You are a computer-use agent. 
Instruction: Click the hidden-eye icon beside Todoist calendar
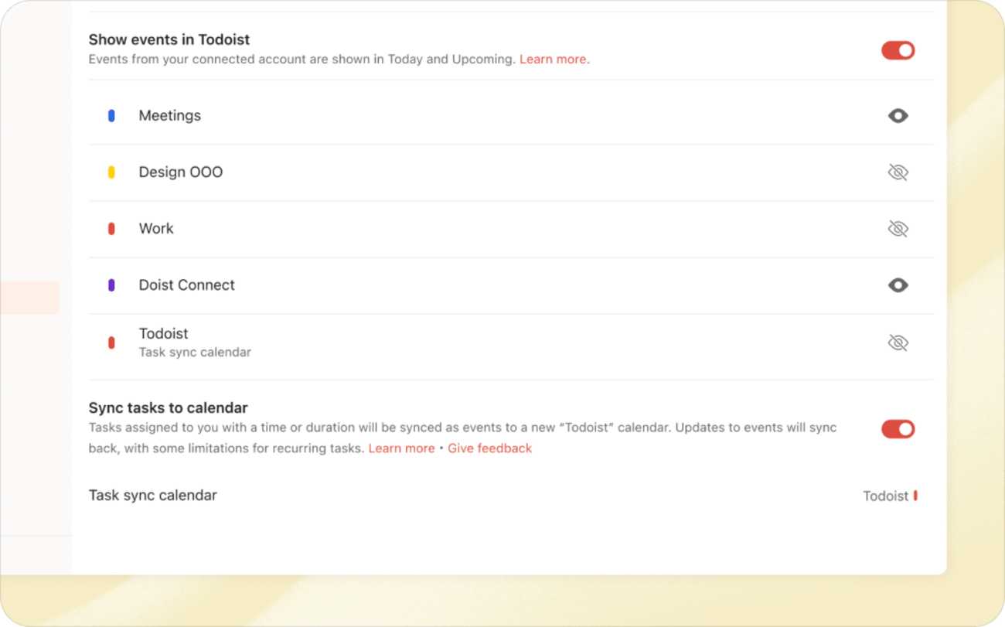tap(898, 342)
